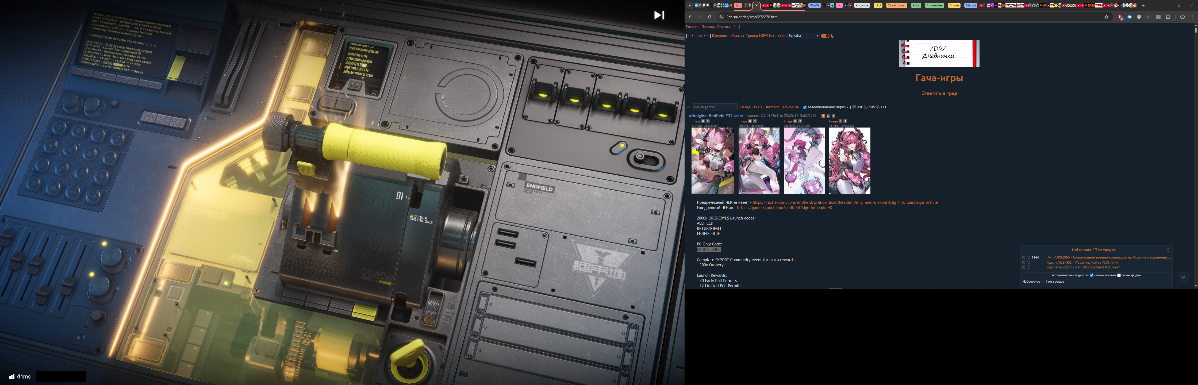Click the play icon beside post number

tap(834, 116)
